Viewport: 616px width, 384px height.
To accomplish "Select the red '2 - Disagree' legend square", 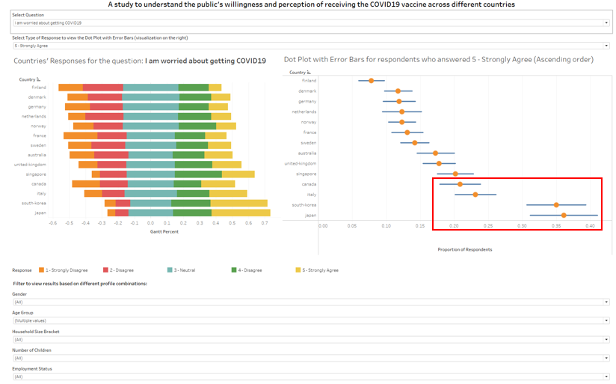I will point(106,269).
